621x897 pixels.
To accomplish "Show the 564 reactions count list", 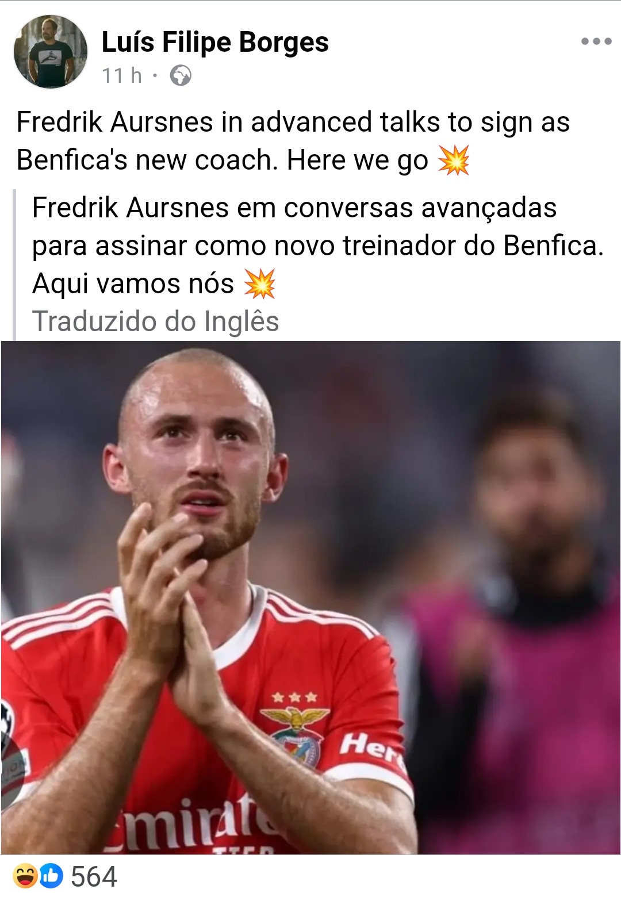I will point(94,877).
